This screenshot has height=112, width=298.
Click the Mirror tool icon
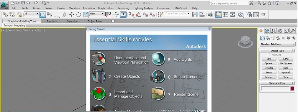click(x=195, y=14)
